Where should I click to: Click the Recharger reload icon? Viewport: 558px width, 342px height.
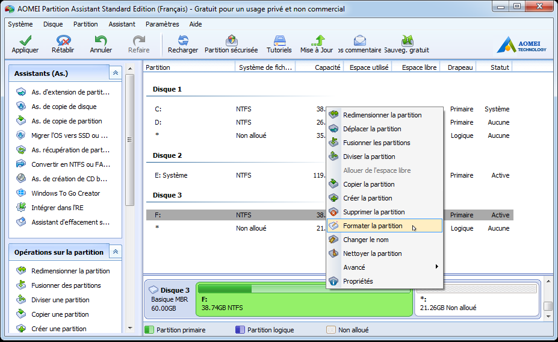point(183,40)
